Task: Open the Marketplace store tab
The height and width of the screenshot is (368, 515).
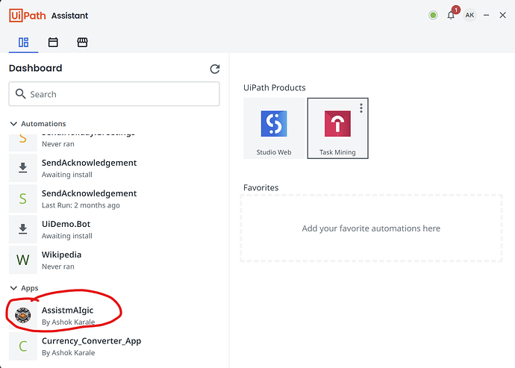Action: point(83,43)
